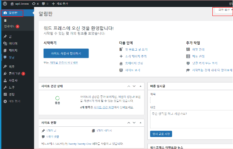Click the house icon beside 홈페이지 설정

121,64
